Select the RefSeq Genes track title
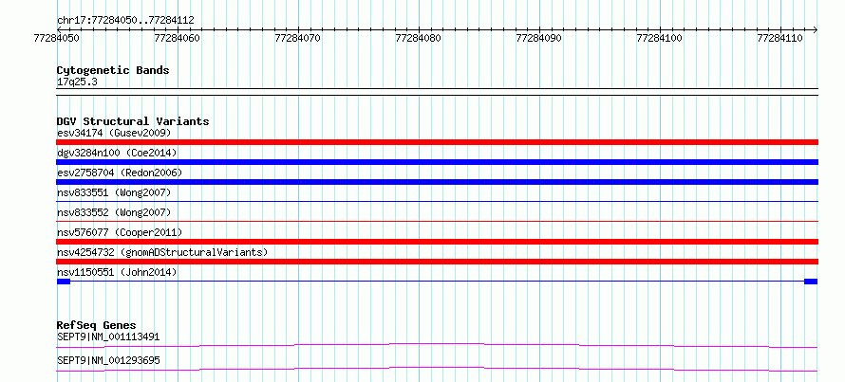This screenshot has width=845, height=382. tap(97, 325)
